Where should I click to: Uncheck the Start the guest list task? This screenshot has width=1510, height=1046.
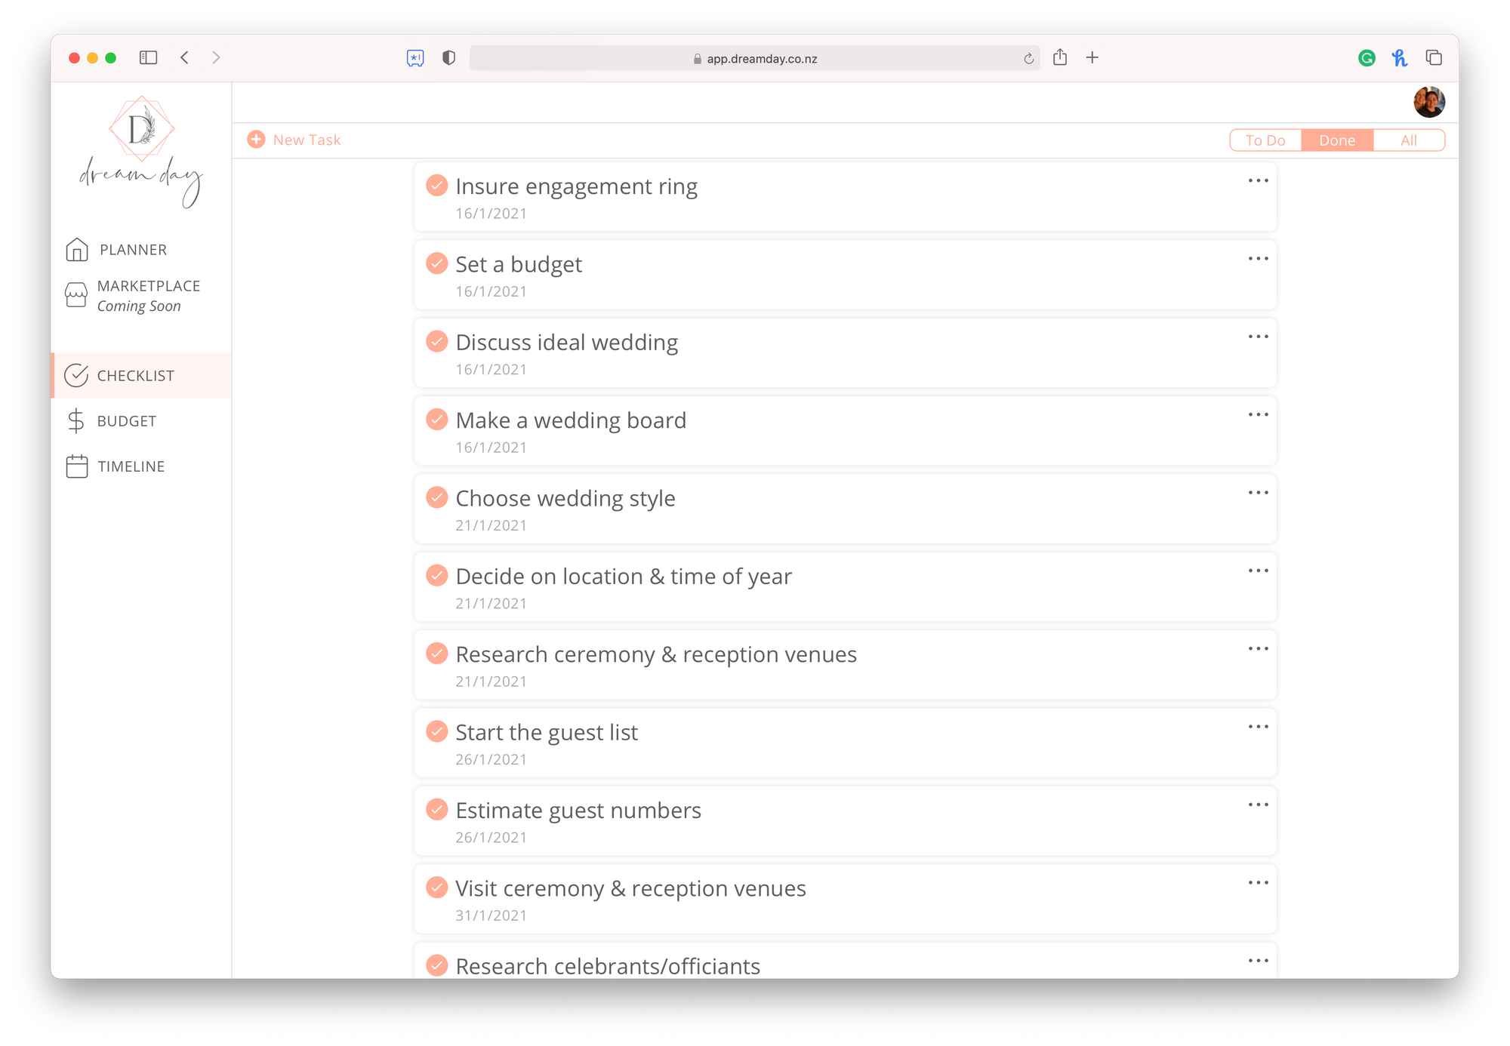click(x=437, y=731)
